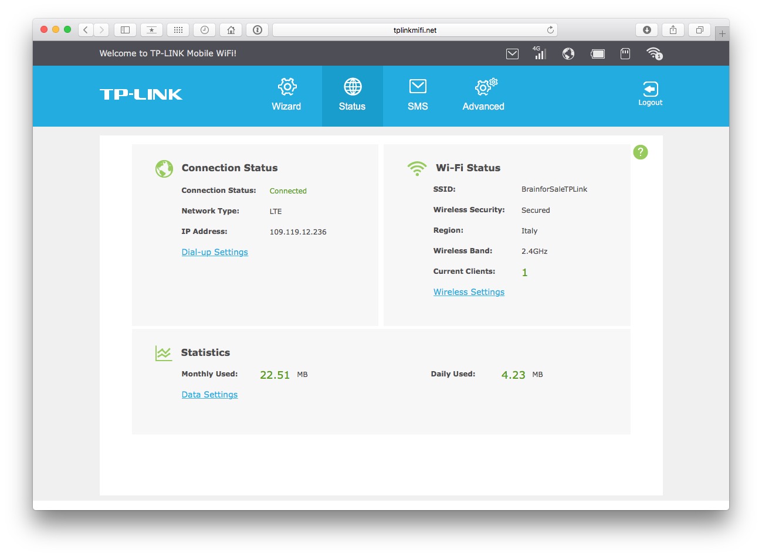
Task: Click the green globe Connection Status icon
Action: [x=164, y=169]
